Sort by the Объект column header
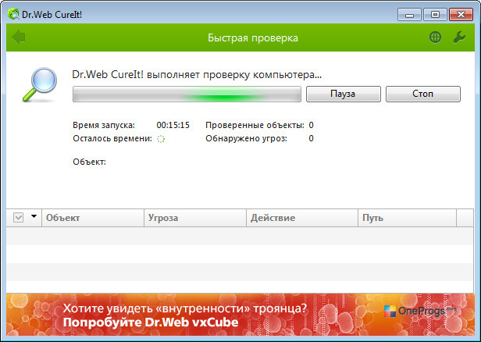The image size is (481, 342). click(x=93, y=218)
